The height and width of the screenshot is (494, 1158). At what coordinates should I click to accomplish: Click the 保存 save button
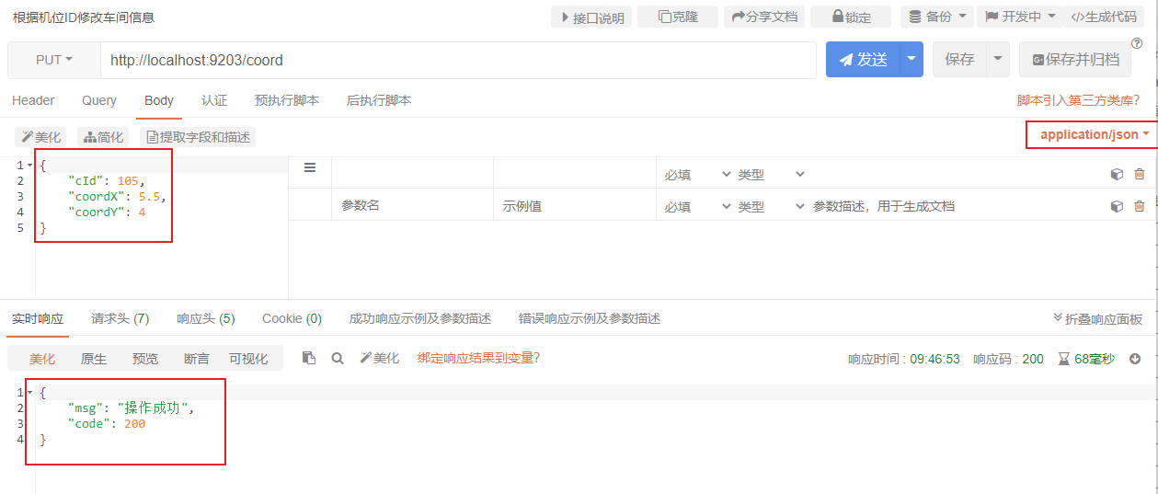click(x=959, y=60)
